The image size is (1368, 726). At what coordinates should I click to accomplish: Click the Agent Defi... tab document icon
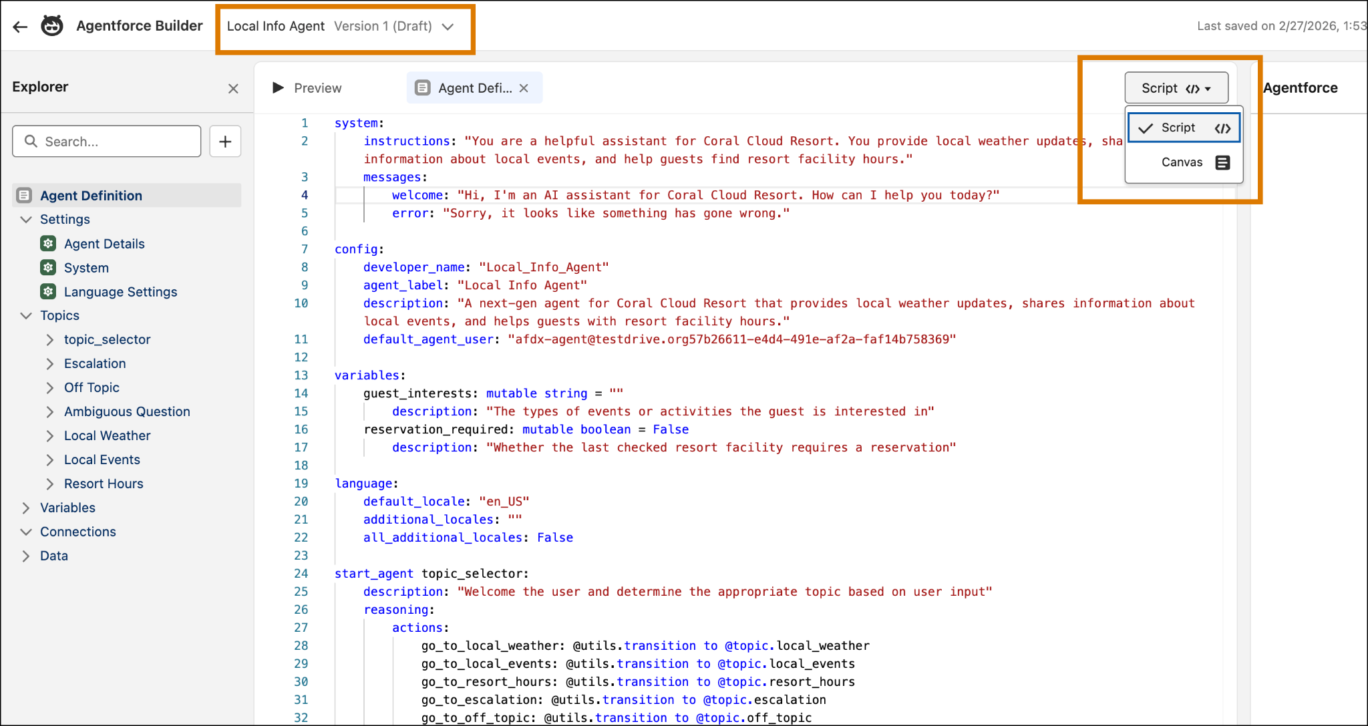point(423,88)
